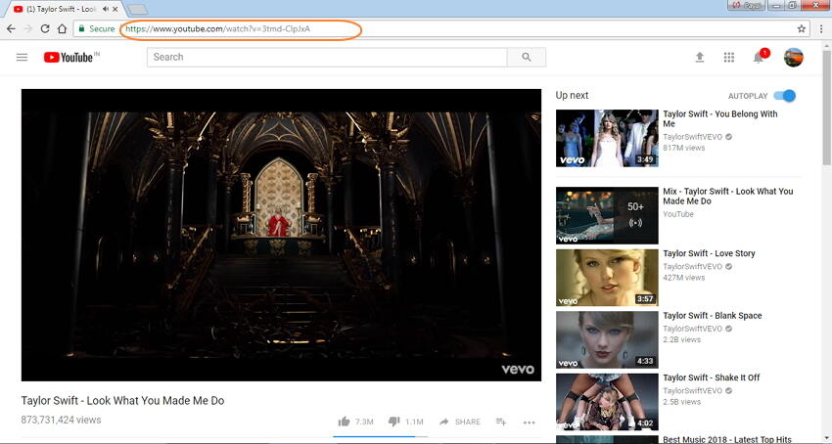Viewport: 832px width, 444px height.
Task: Select the Taylor Swift YouTube tab
Action: coord(63,9)
